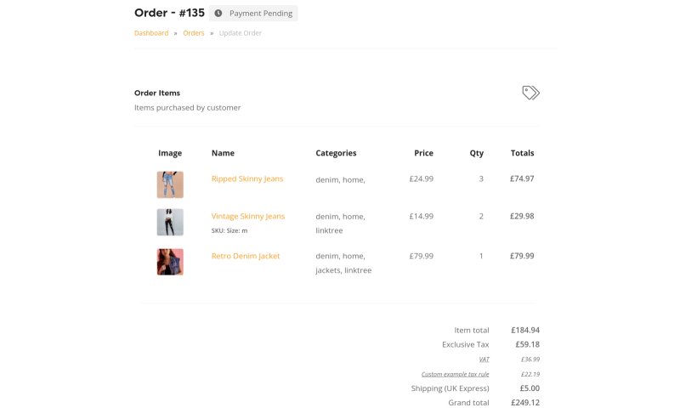Open Retro Denim Jacket product link

246,256
